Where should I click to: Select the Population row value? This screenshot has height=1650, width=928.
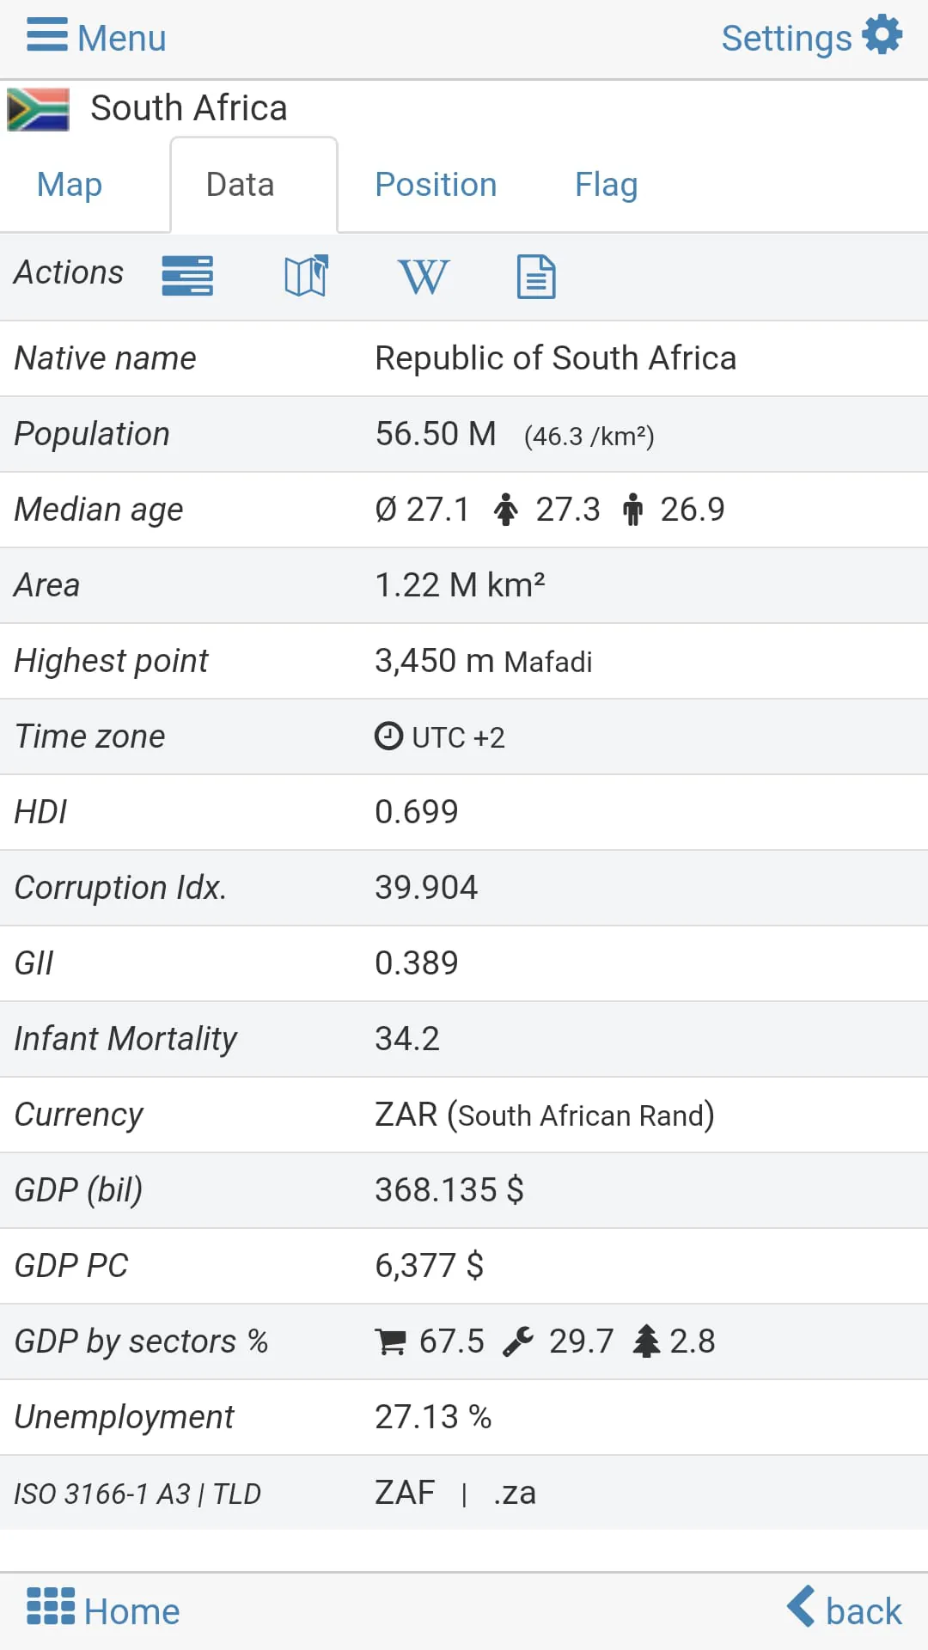436,434
